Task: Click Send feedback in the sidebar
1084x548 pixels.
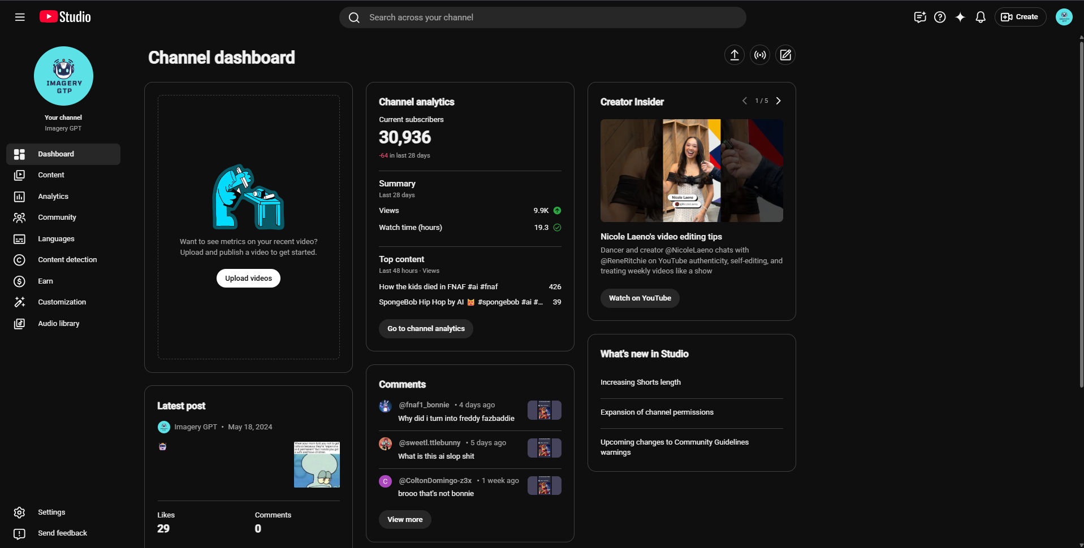Action: click(63, 533)
